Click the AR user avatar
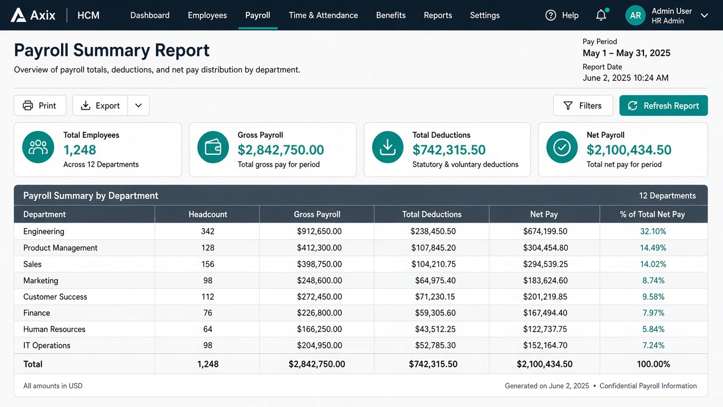The image size is (723, 407). (x=635, y=15)
